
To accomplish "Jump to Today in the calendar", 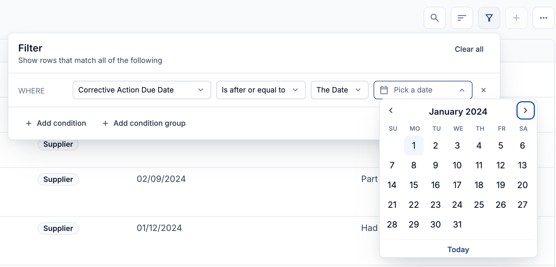I will [458, 249].
